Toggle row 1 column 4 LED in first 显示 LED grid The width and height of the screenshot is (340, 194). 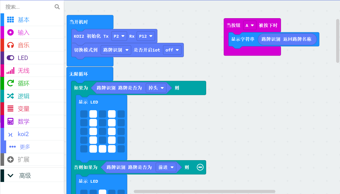coord(112,114)
